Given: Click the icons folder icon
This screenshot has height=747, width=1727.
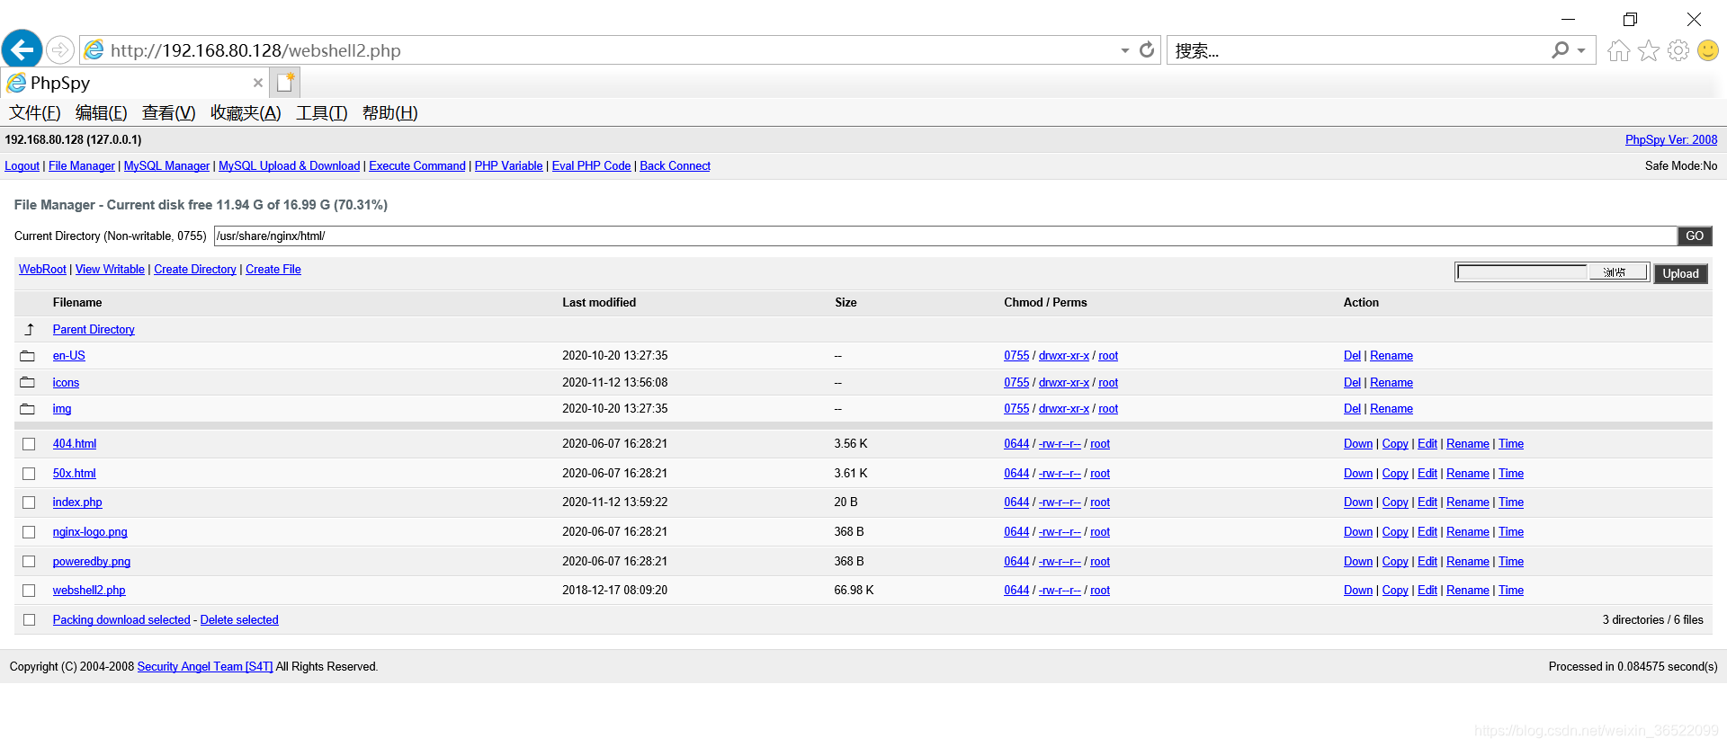Looking at the screenshot, I should [28, 383].
